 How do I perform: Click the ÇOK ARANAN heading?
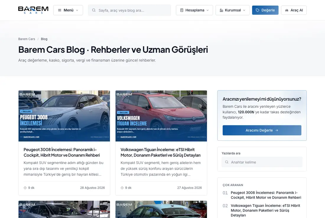[x=233, y=185]
